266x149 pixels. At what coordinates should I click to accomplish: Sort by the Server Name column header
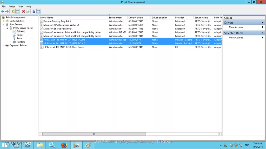pos(203,18)
